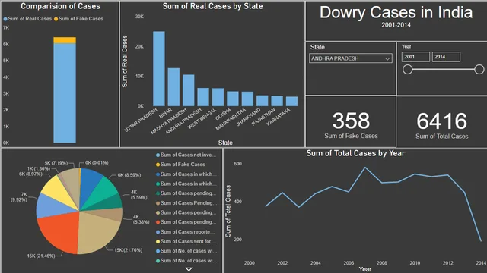
Task: Select the ODISHA bar
Action: pos(233,99)
